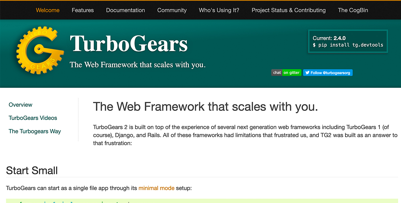The image size is (401, 203).
Task: Open The CogBin section
Action: tap(353, 10)
